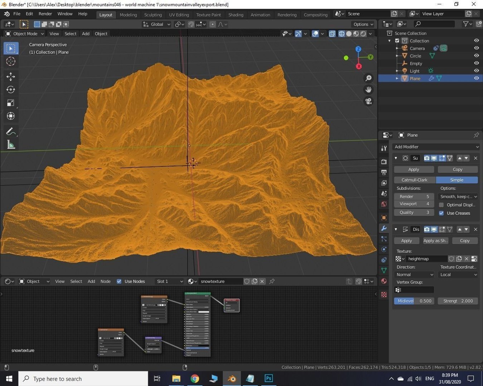Remove the Subdivision modifier
This screenshot has height=386, width=483.
click(475, 158)
